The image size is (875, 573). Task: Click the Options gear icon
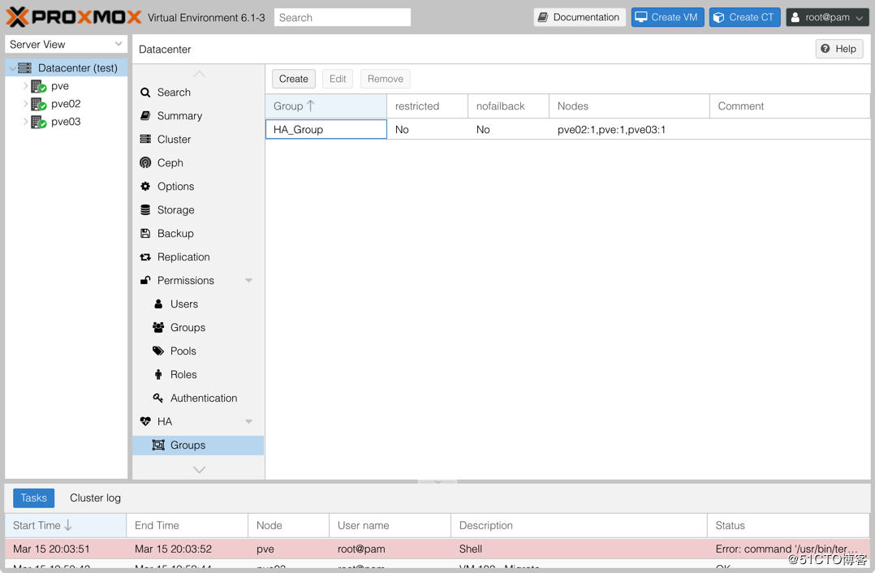click(x=145, y=187)
